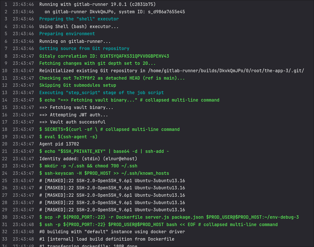
Task: Click "Running on gitlab-runner..." line
Action: tap(75, 41)
